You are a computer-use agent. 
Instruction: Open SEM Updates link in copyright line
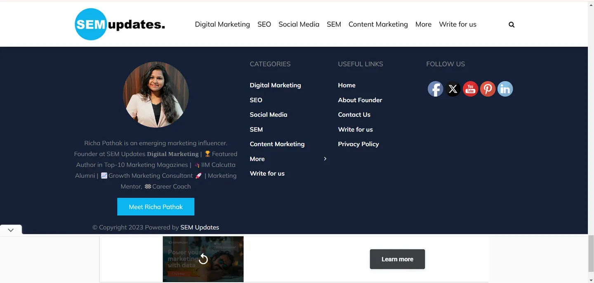(200, 227)
